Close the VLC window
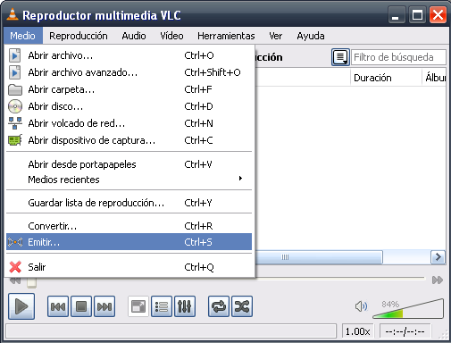This screenshot has height=343, width=451. tap(438, 15)
